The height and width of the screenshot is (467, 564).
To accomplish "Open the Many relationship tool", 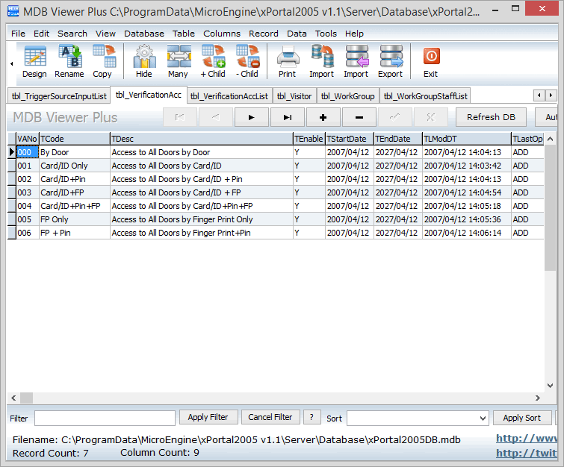I will [178, 61].
